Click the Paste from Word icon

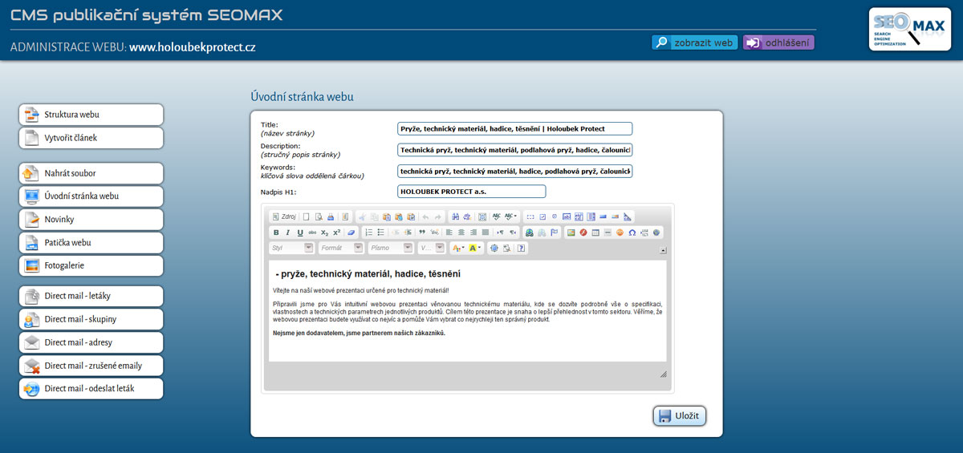click(411, 216)
